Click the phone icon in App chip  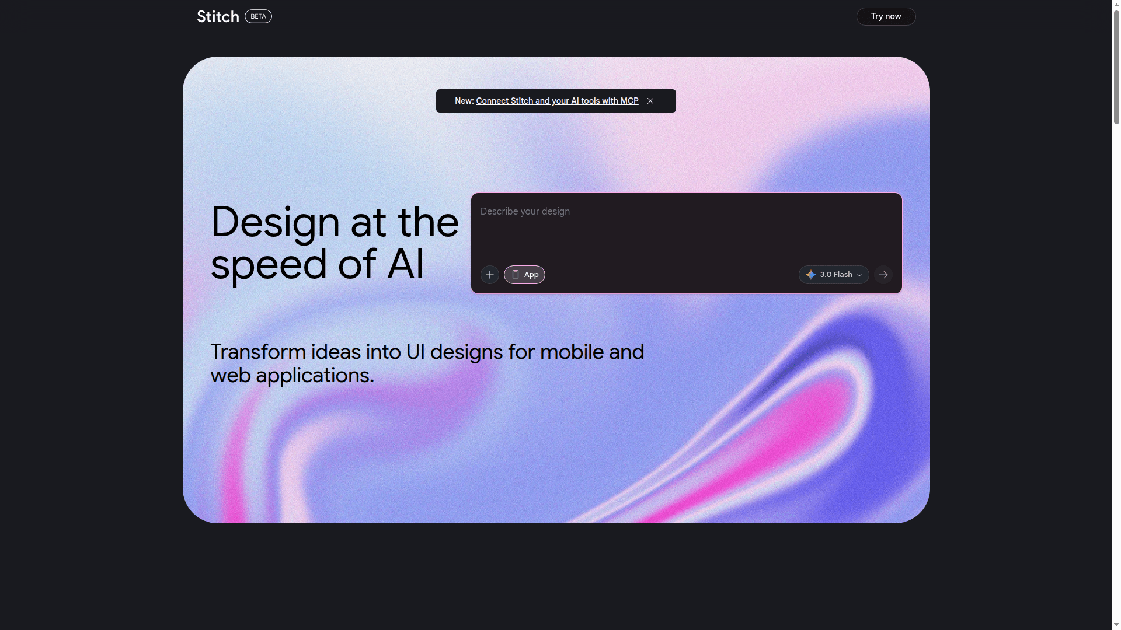click(516, 275)
